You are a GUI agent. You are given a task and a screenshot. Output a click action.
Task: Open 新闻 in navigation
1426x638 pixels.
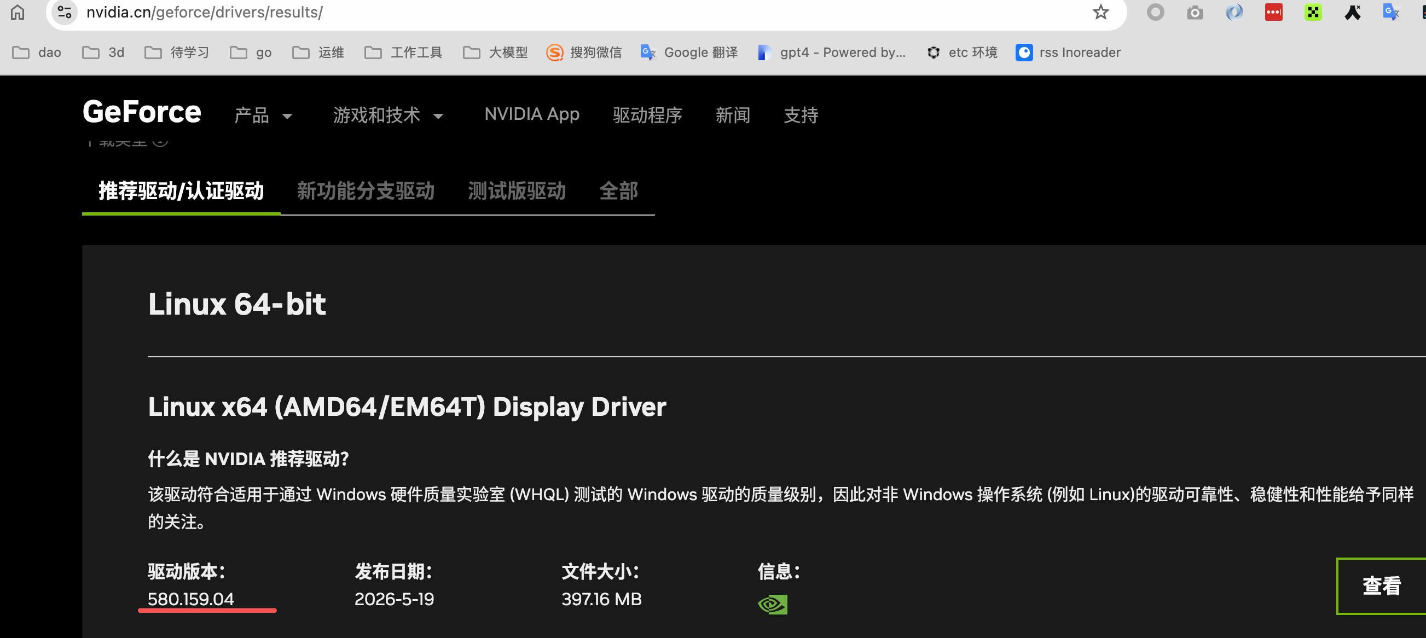[x=733, y=115]
